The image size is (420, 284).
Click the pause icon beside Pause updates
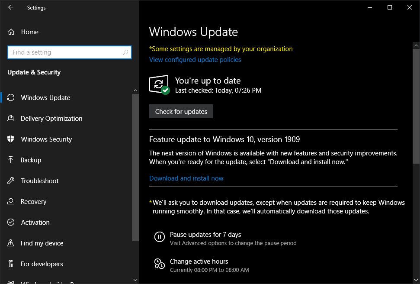160,237
